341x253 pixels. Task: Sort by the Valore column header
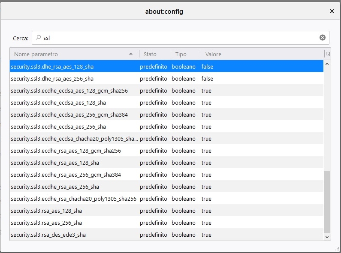263,54
